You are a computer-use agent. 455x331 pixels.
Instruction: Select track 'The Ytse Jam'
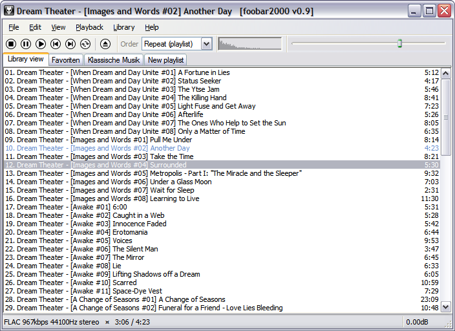pyautogui.click(x=222, y=89)
